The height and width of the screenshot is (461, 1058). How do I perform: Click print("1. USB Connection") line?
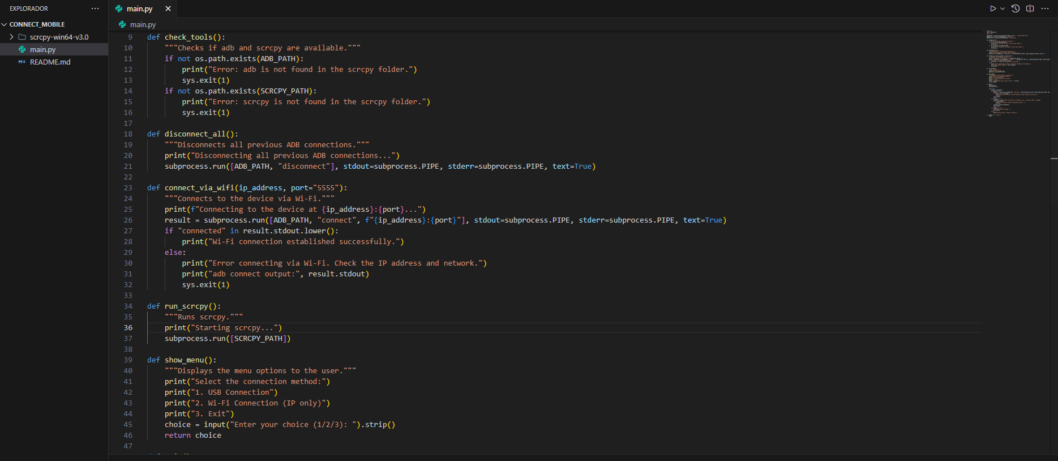click(221, 392)
